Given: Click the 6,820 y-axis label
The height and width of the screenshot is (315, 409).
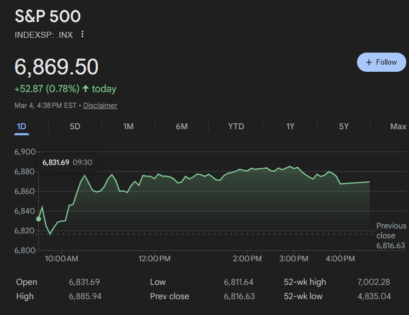Looking at the screenshot, I should [x=25, y=231].
